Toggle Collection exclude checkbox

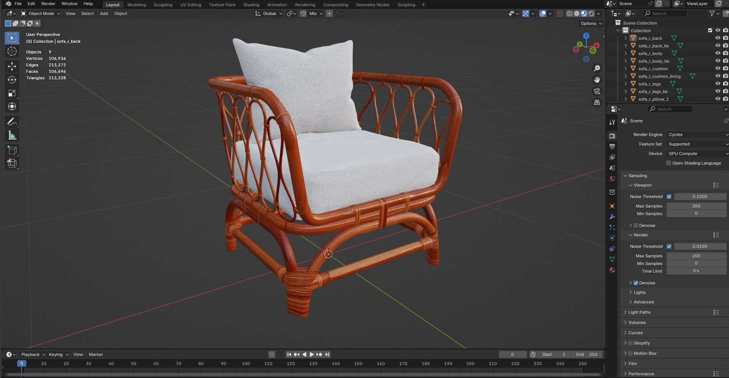[710, 30]
